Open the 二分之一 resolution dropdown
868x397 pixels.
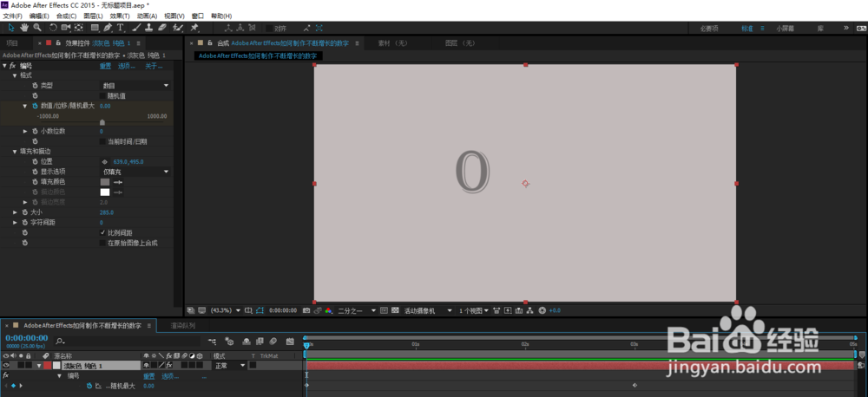357,310
